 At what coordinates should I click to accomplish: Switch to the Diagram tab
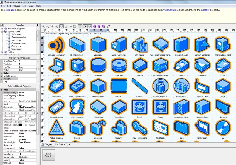pyautogui.click(x=47, y=144)
